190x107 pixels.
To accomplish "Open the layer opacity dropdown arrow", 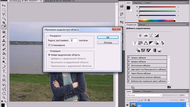I will pos(187,95).
